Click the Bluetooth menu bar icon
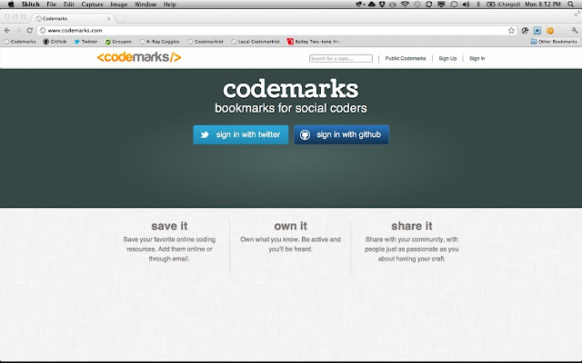 pyautogui.click(x=478, y=5)
